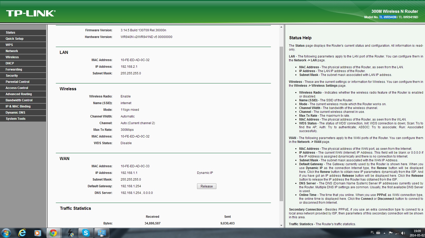Click received bytes value 34,886,587
The width and height of the screenshot is (425, 238).
tap(153, 223)
